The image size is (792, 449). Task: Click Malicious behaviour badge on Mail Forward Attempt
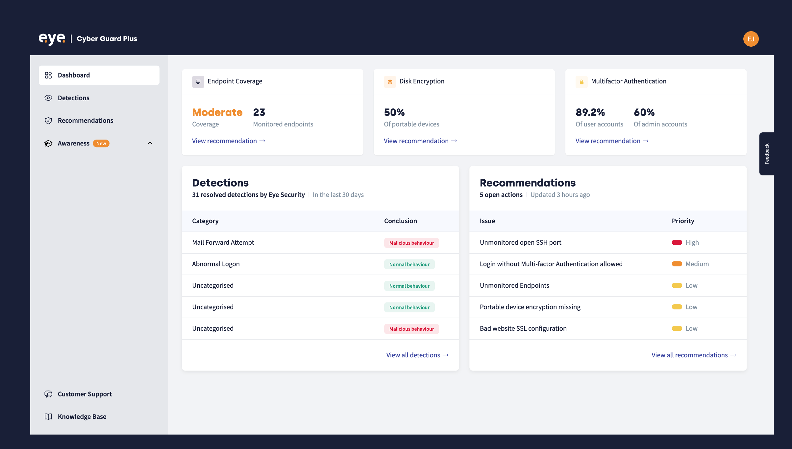pos(411,243)
